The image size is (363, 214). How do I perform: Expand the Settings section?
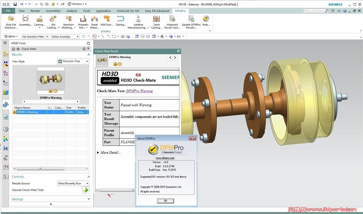89,199
